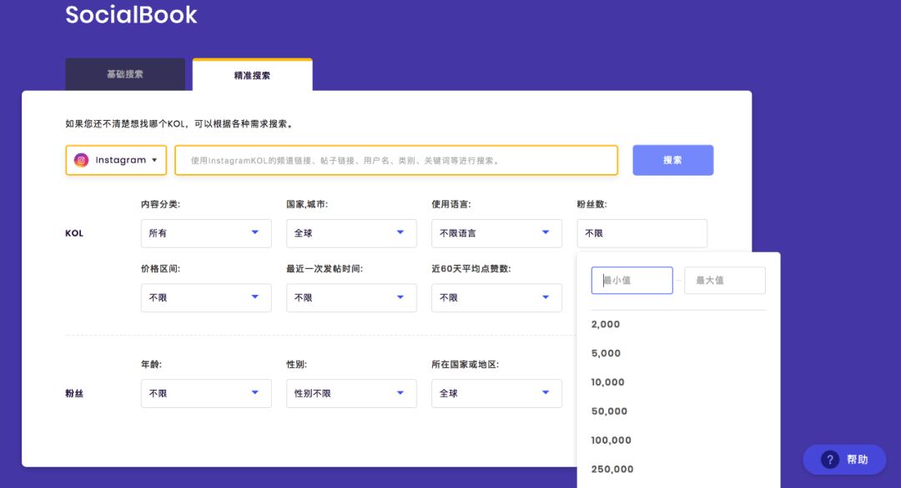Open the 使用语言 dropdown
The width and height of the screenshot is (901, 488).
click(497, 233)
